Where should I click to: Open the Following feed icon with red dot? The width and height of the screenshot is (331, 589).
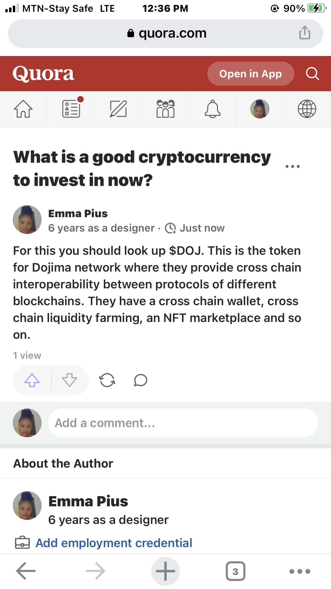(x=71, y=108)
